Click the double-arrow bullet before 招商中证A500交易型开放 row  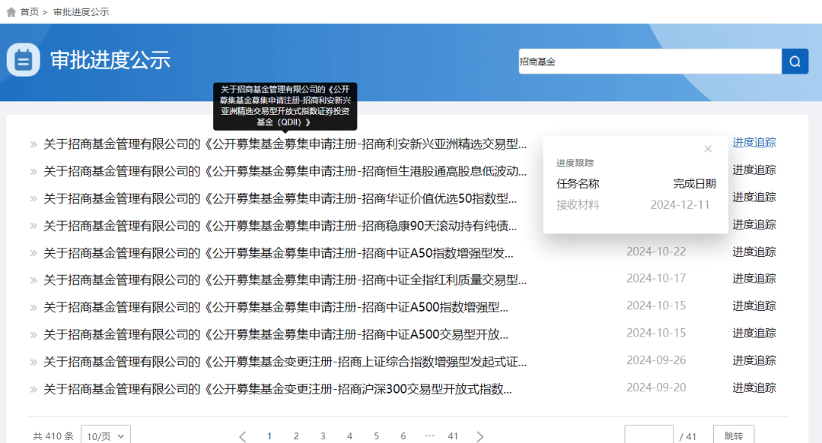coord(33,334)
